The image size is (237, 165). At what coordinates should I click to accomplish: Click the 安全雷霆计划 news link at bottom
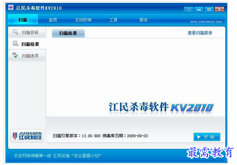(57, 155)
